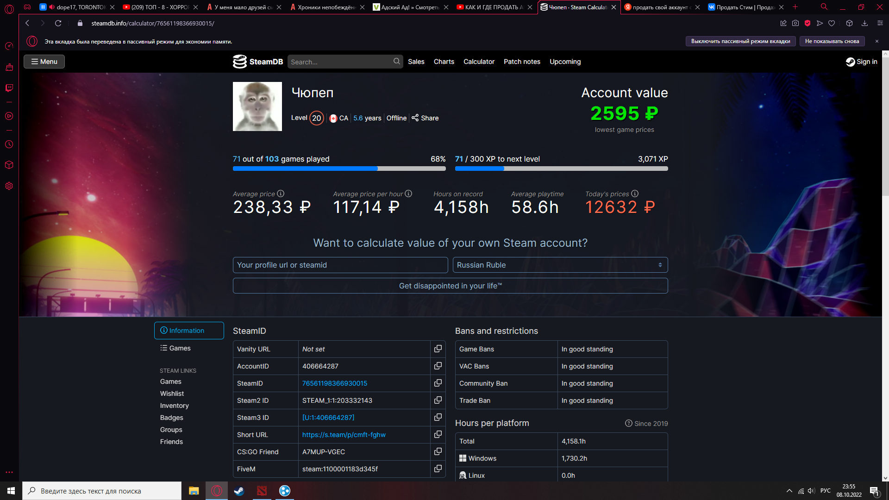
Task: Go back to previous page
Action: click(x=27, y=23)
